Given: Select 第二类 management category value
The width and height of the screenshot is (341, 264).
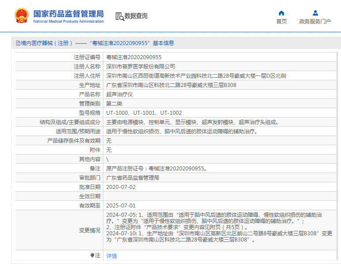Looking at the screenshot, I should [114, 104].
